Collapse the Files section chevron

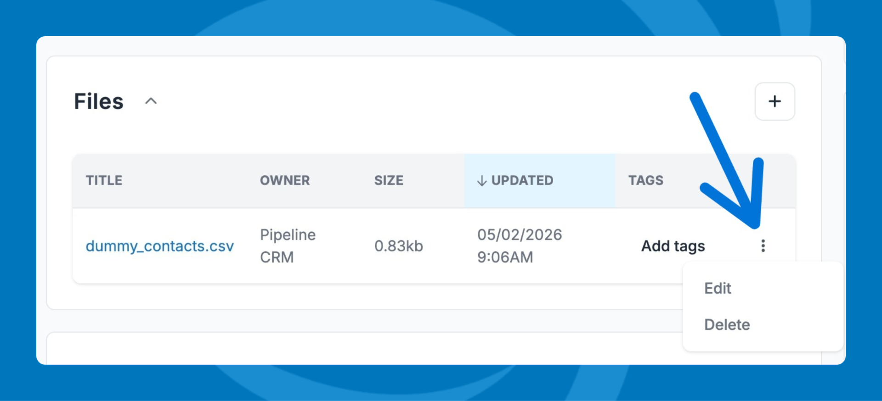click(151, 101)
